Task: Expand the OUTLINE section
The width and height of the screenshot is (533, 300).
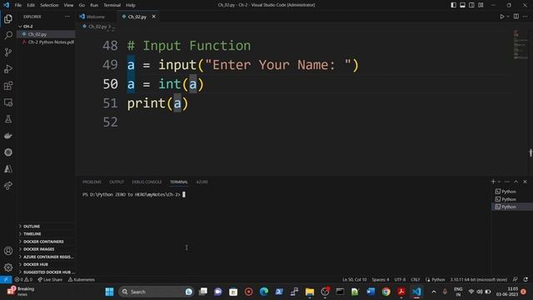Action: [46, 226]
